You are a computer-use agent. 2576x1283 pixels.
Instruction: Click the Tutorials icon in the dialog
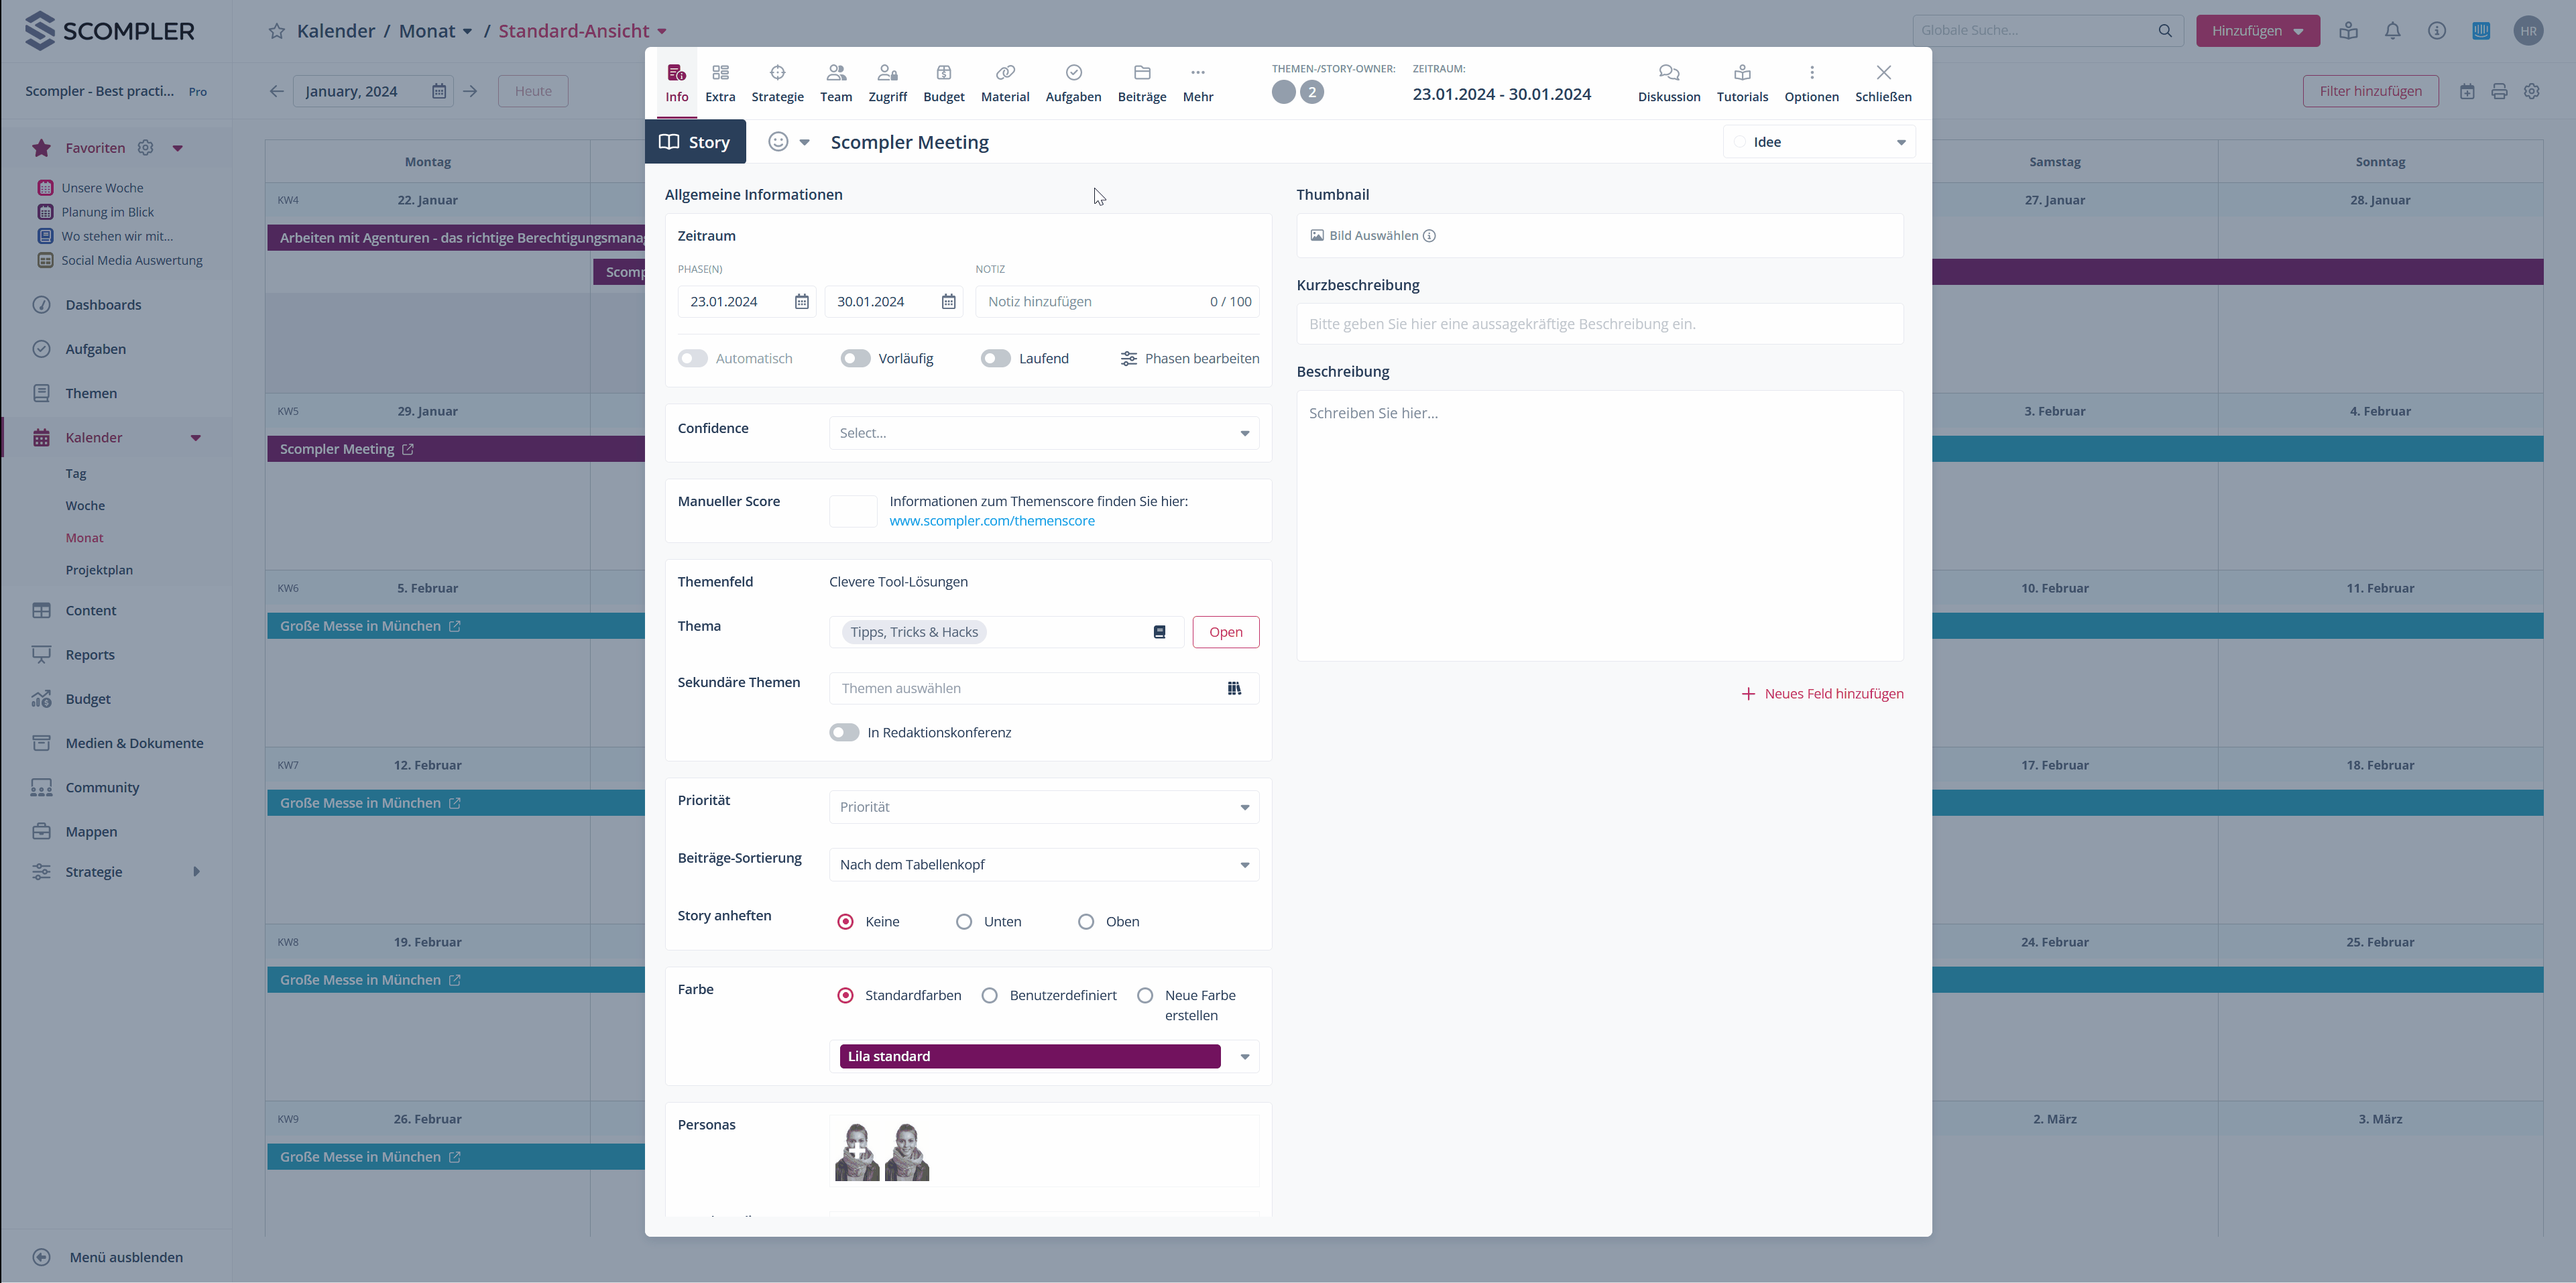[x=1741, y=73]
